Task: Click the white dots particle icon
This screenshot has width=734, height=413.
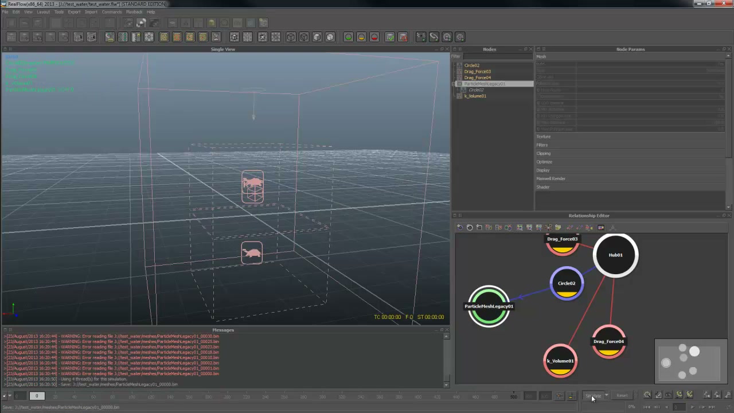Action: [149, 37]
